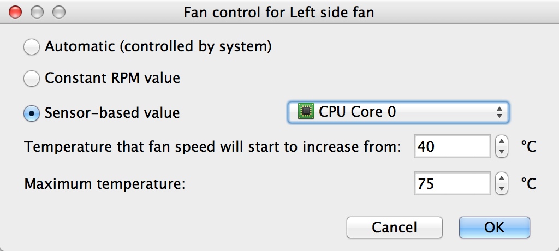Confirm the settings with the OK button
Screen dimensions: 559x251
point(494,227)
